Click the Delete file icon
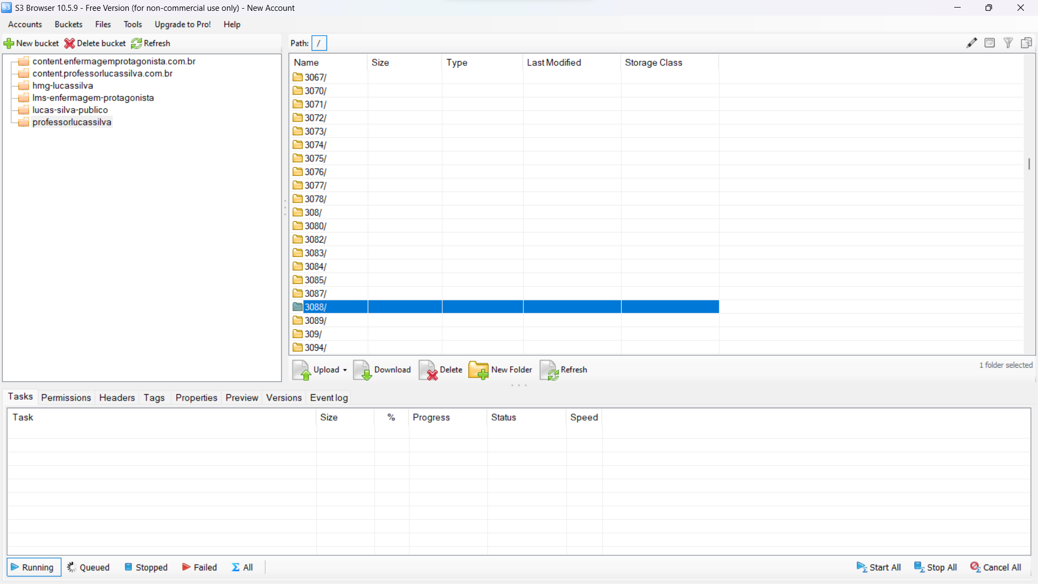 click(x=428, y=370)
